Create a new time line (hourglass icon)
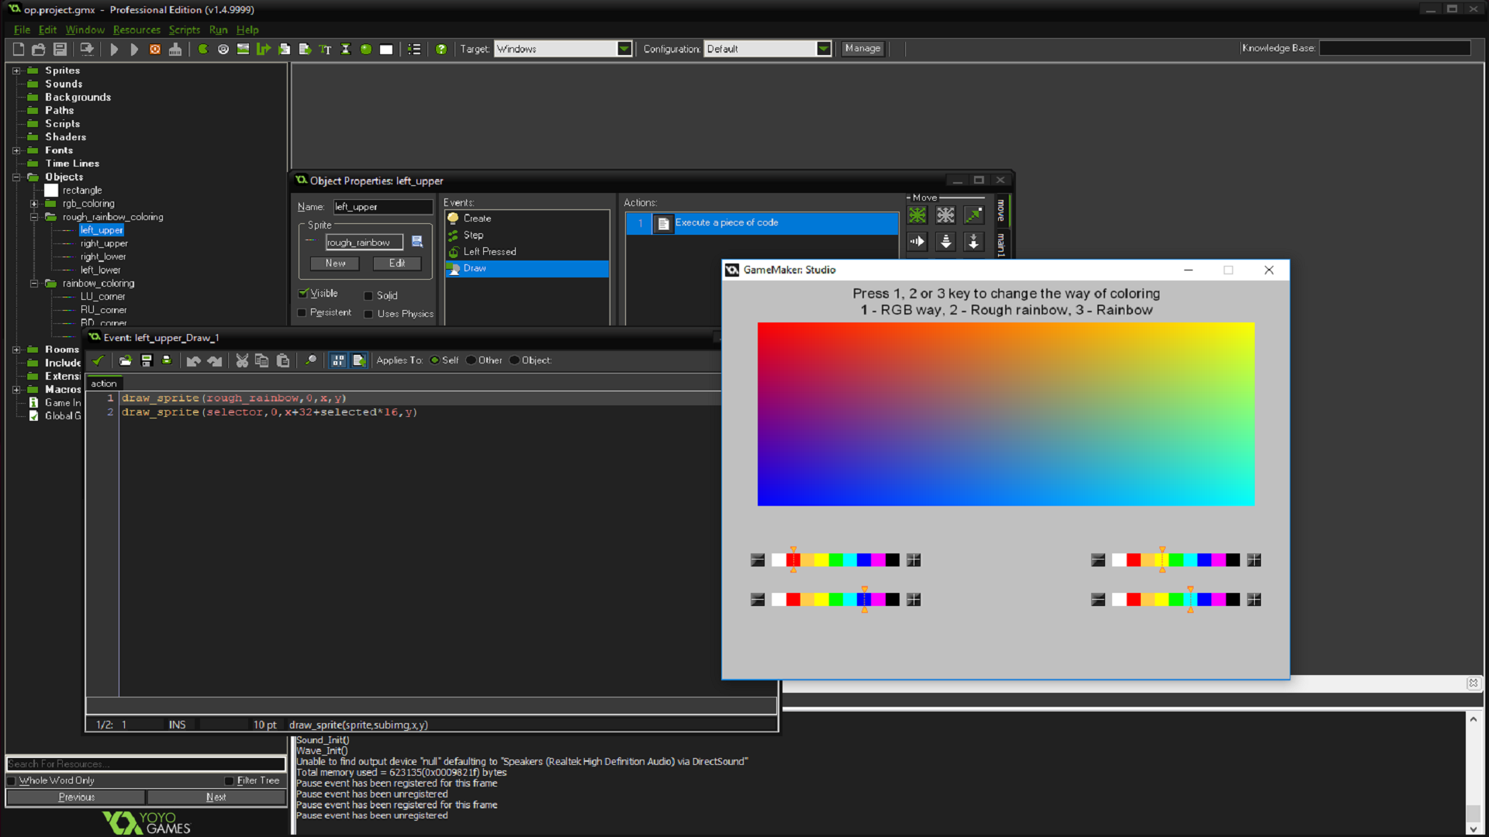This screenshot has width=1489, height=837. point(346,49)
